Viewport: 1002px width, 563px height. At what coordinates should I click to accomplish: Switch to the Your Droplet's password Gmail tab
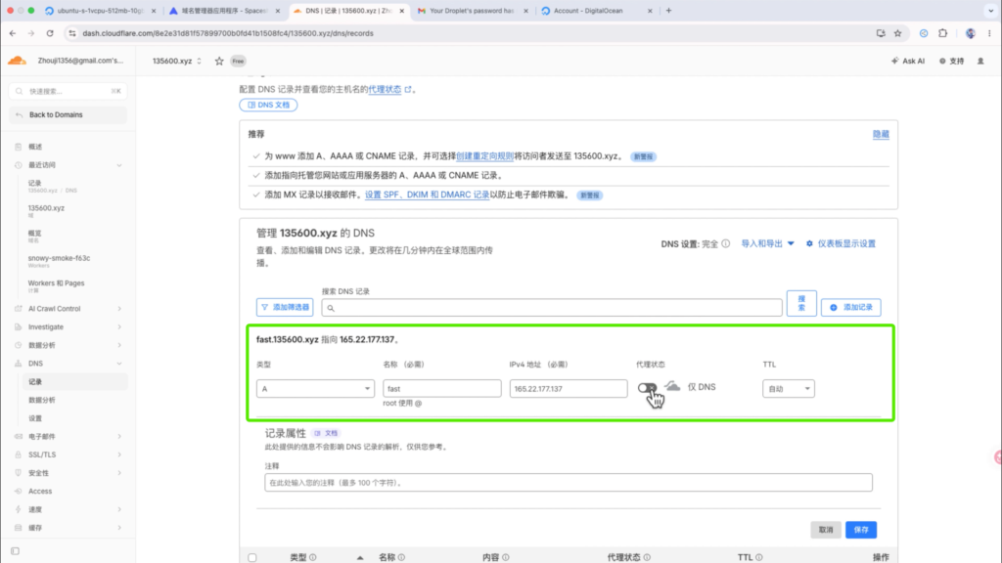tap(473, 10)
